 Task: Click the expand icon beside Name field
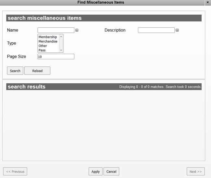pos(77,30)
